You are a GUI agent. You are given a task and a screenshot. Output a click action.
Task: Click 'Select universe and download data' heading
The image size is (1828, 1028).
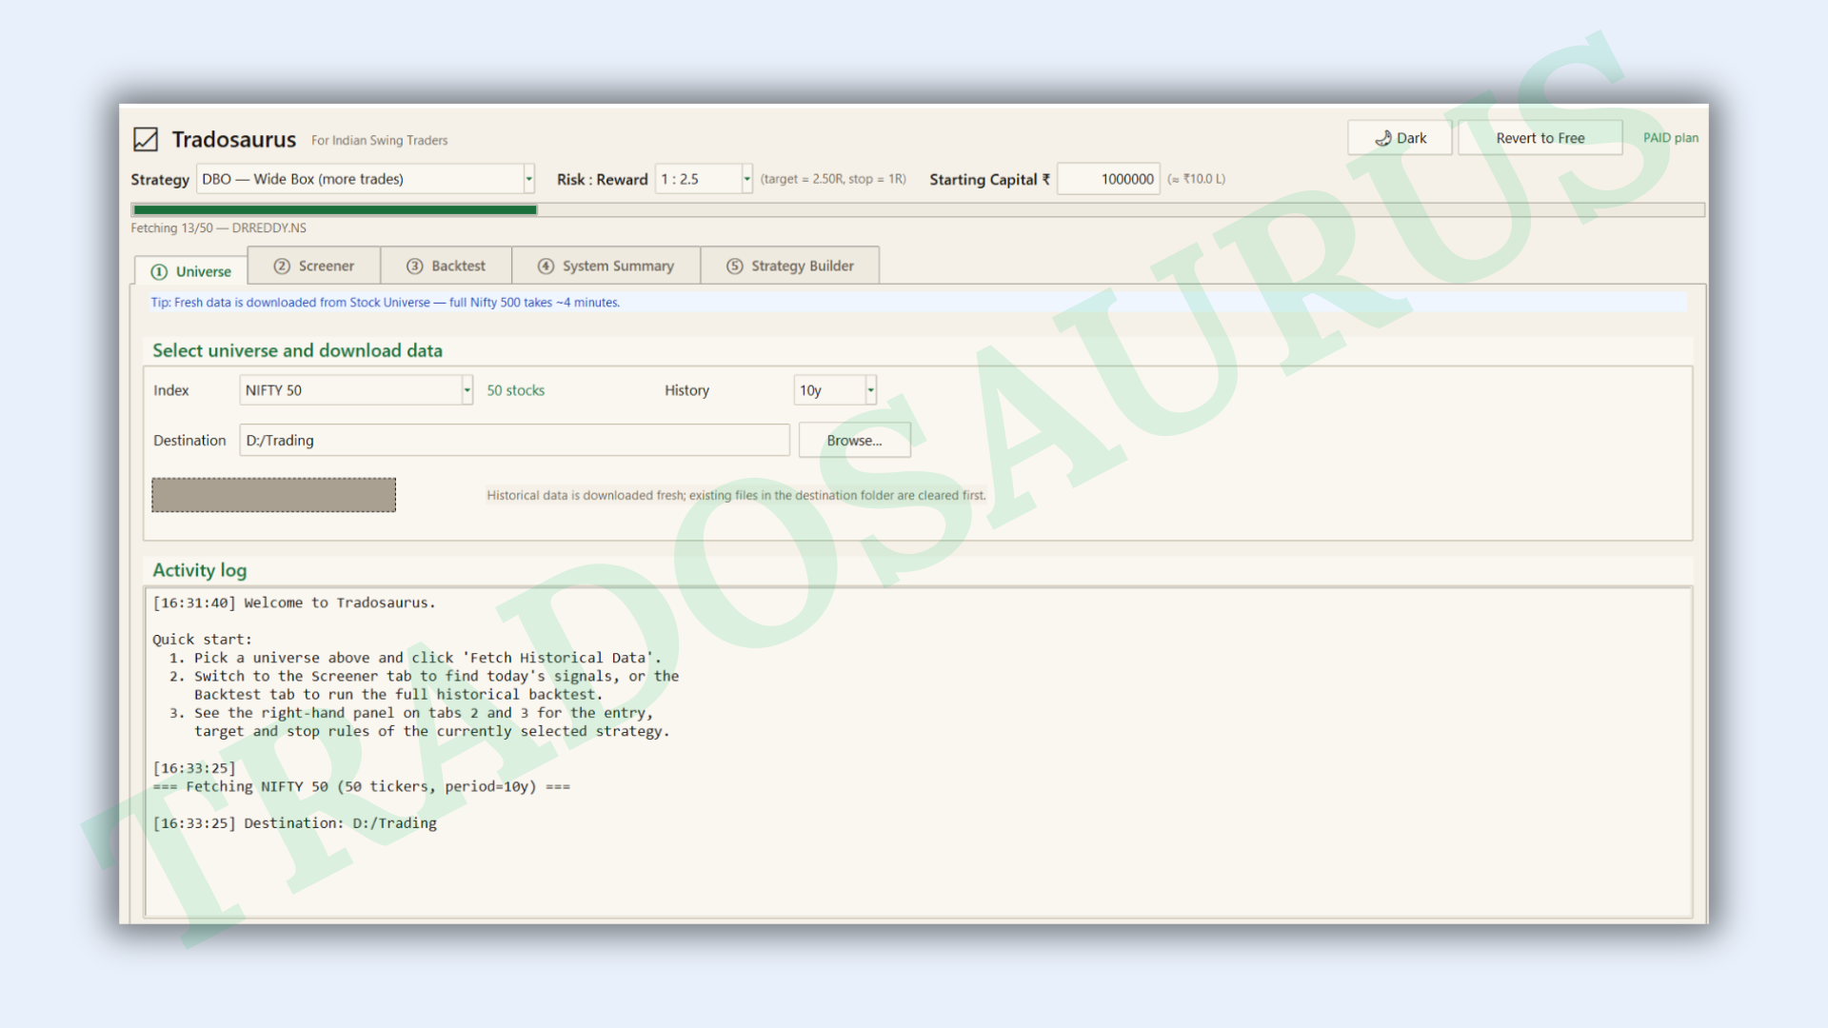pos(297,350)
